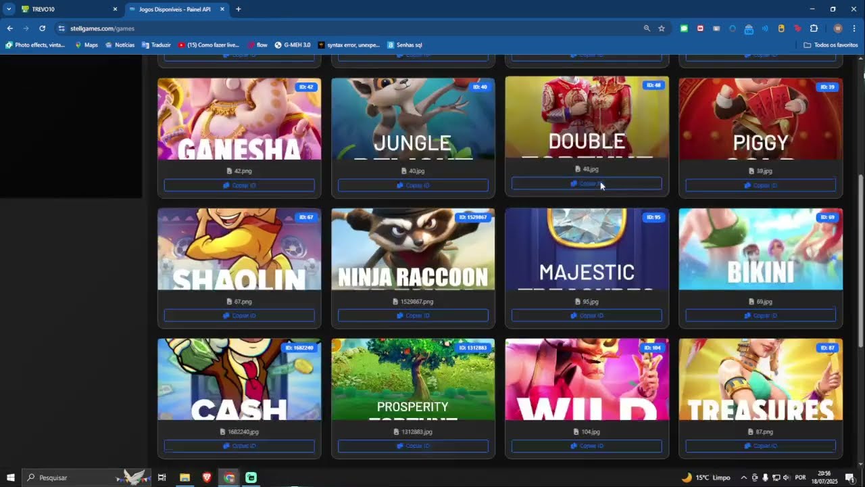Open Task View on the taskbar
This screenshot has width=865, height=487.
(162, 478)
